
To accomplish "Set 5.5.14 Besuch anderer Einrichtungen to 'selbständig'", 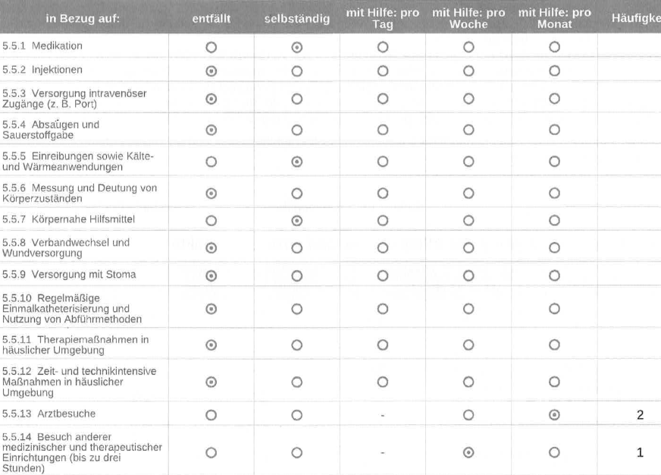I will pos(297,452).
